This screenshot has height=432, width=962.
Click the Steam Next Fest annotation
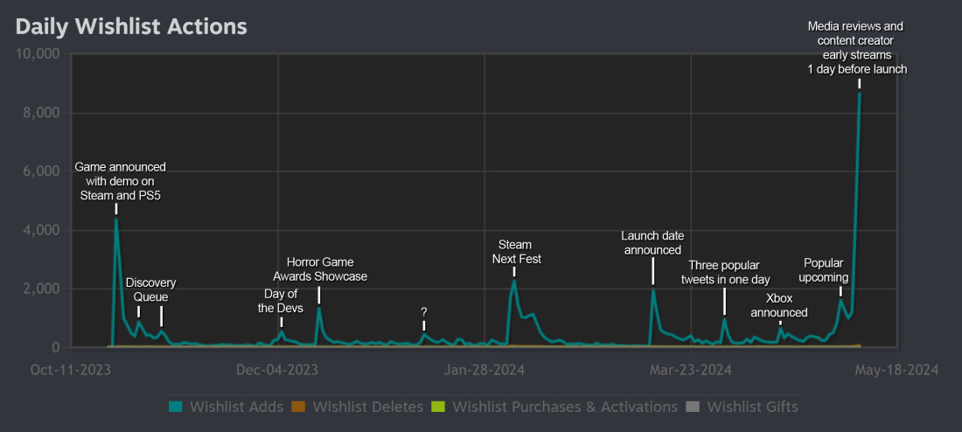click(516, 252)
